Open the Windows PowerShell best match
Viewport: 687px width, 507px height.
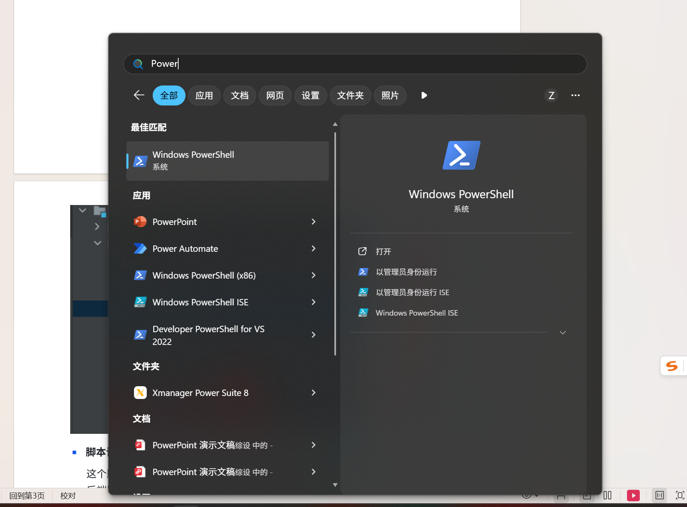click(x=228, y=161)
